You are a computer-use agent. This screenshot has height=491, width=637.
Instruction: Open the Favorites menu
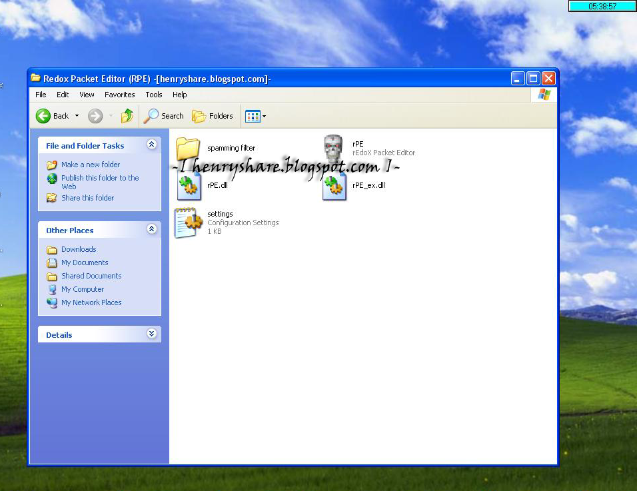click(x=120, y=95)
